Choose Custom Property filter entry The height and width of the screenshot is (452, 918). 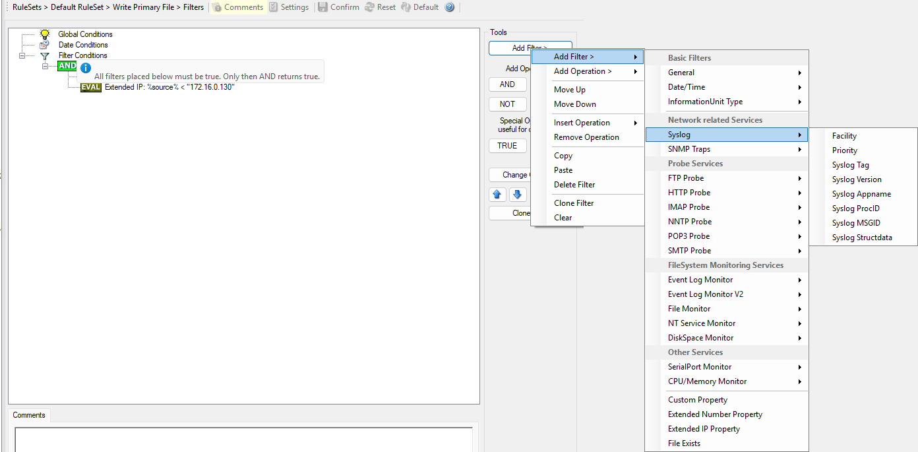727,400
